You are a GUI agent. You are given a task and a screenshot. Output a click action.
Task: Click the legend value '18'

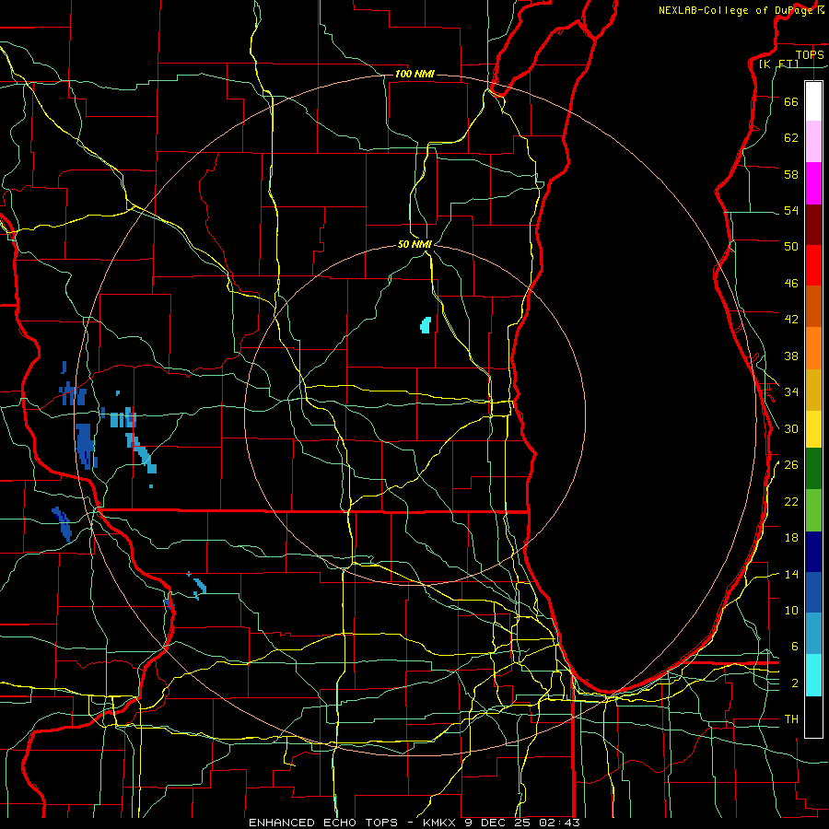[x=791, y=538]
